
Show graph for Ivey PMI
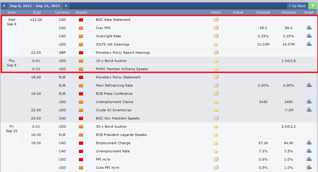309,28
